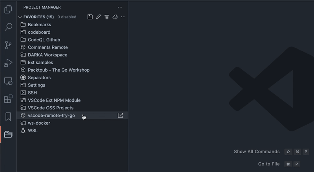Open Source Control view in activity bar

8,45
